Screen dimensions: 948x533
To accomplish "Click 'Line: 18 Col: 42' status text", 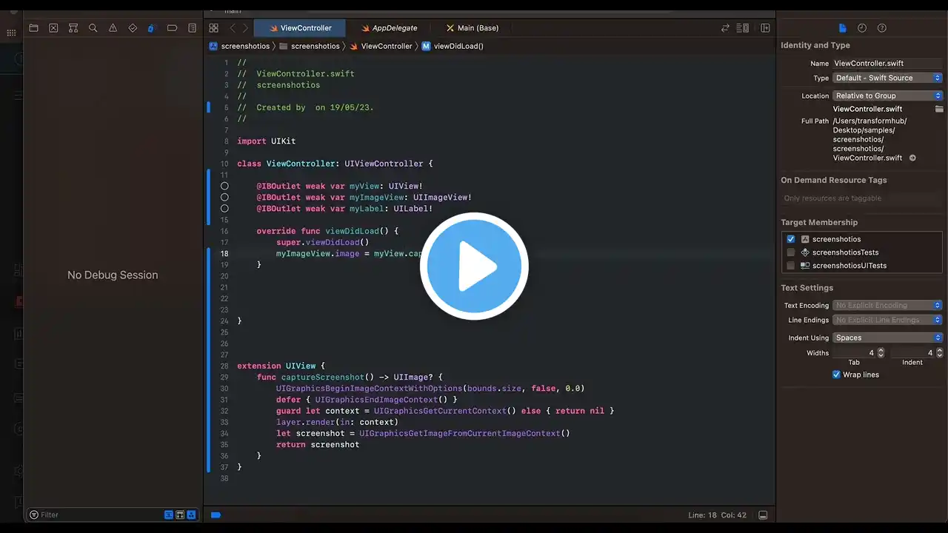I will coord(717,514).
